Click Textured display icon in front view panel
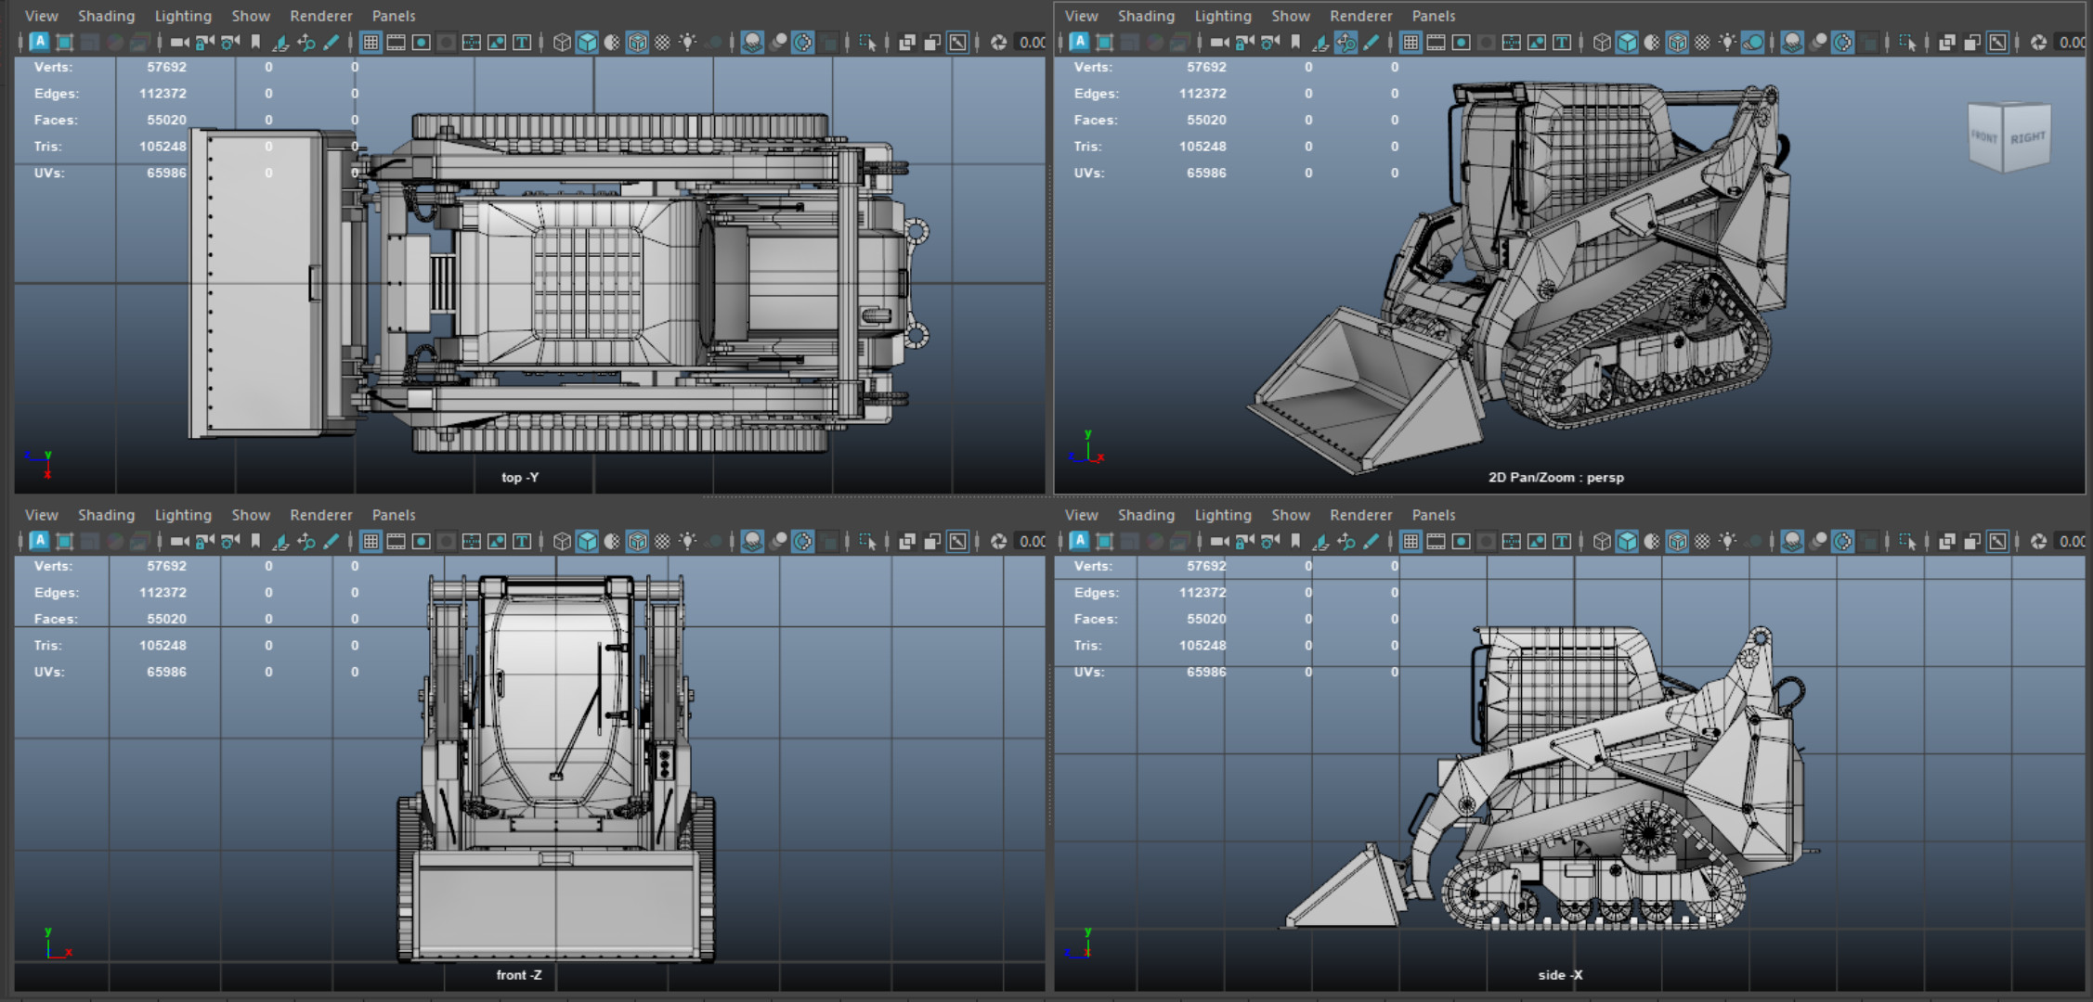The width and height of the screenshot is (2093, 1002). [662, 541]
